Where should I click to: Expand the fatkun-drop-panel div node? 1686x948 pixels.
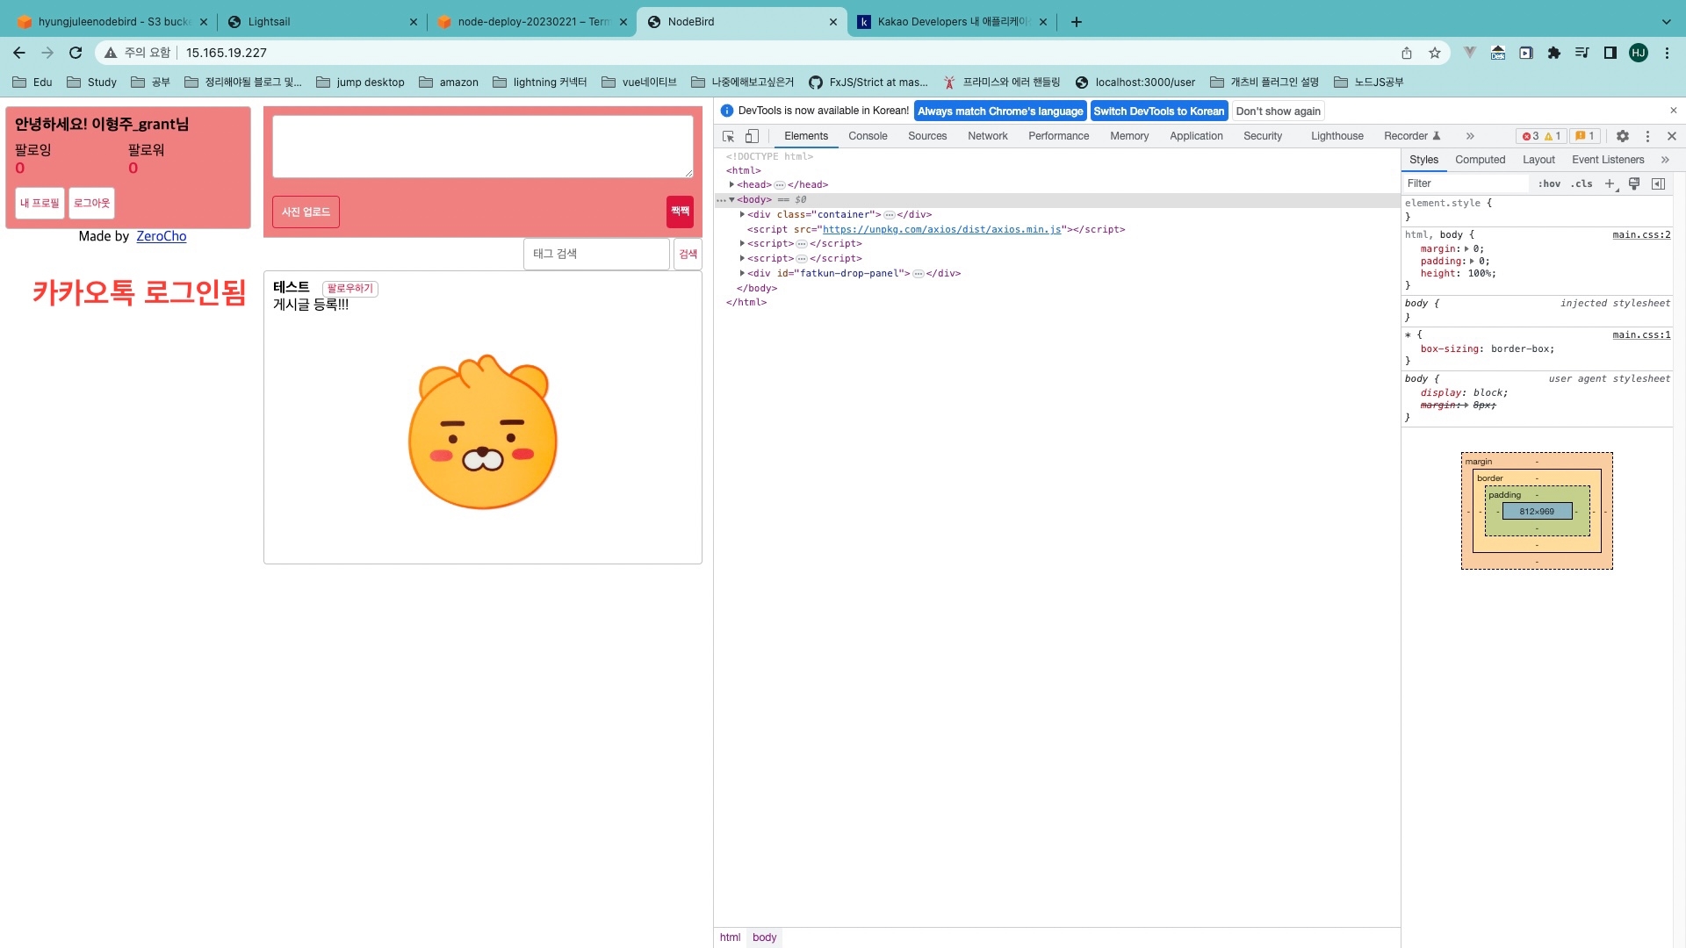[x=742, y=274]
